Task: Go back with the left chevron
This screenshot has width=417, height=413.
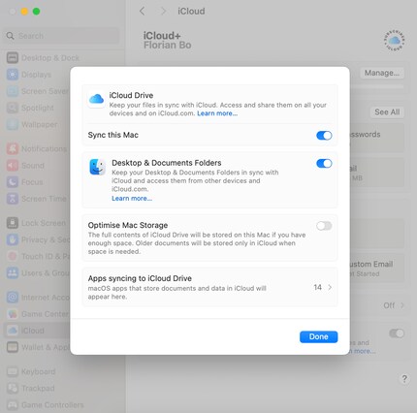Action: coord(142,12)
